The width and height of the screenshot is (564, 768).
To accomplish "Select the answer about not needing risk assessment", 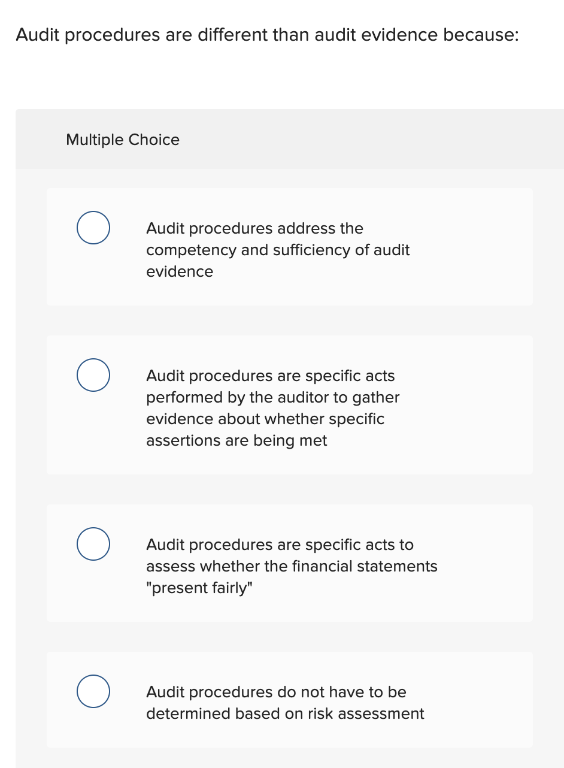I will [x=285, y=702].
